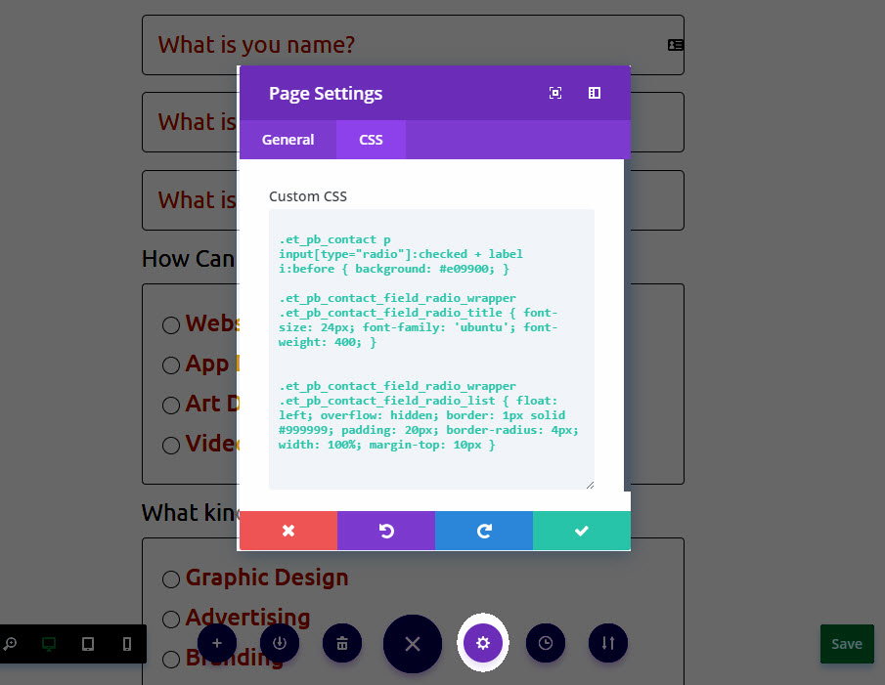Screen dimensions: 885x685
Task: Open save to library icon
Action: pos(280,643)
